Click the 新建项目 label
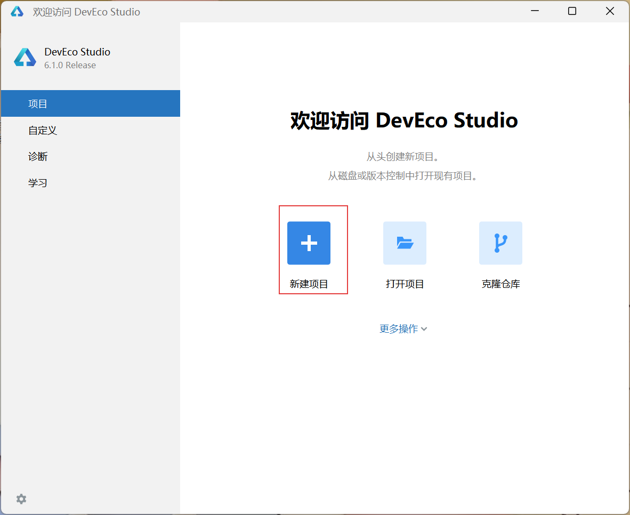The height and width of the screenshot is (515, 630). [x=309, y=284]
